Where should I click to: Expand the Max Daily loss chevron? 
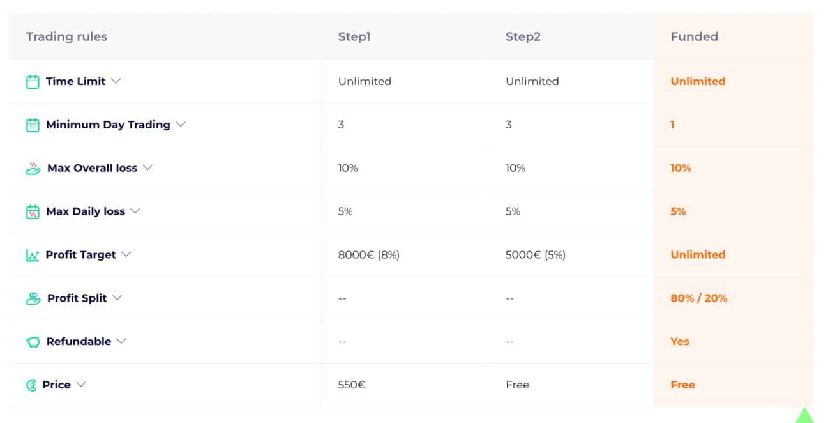(x=135, y=211)
